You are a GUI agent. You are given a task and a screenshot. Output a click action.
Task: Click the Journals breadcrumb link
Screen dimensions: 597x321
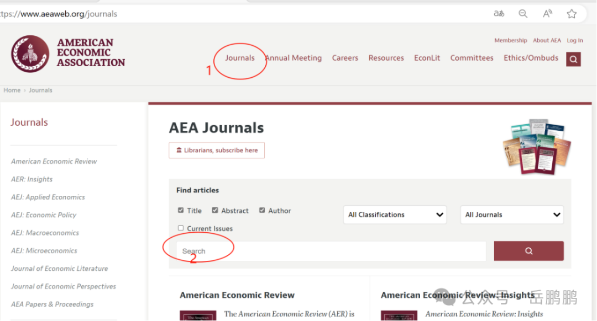pyautogui.click(x=40, y=90)
